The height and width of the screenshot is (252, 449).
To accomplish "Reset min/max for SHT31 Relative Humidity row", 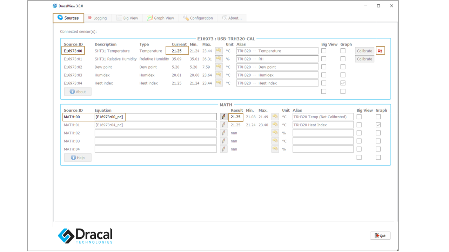I will point(219,59).
